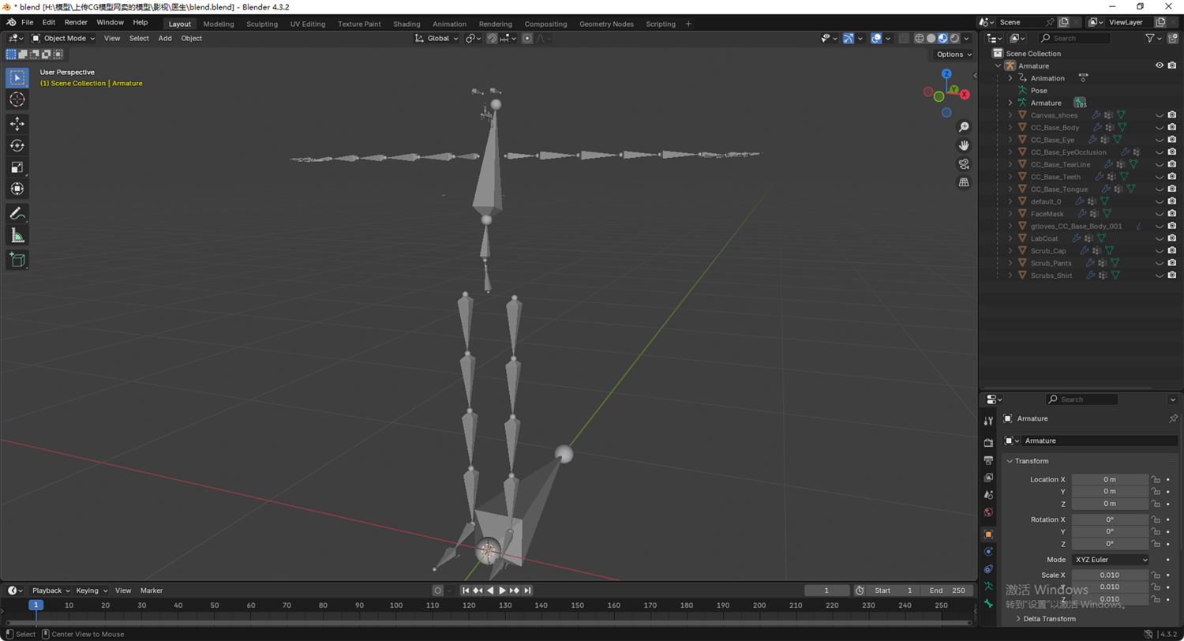The width and height of the screenshot is (1184, 641).
Task: Select the Measure ruler tool
Action: coord(17,235)
